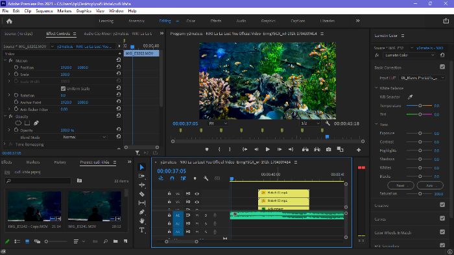Click the Play button in Program monitor
The height and width of the screenshot is (255, 454).
267,149
